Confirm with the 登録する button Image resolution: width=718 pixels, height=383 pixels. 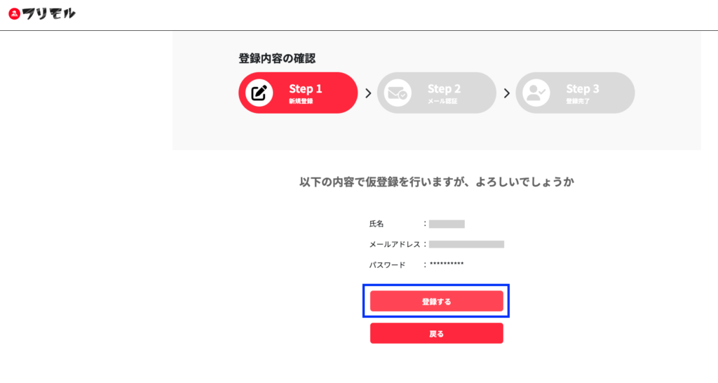pyautogui.click(x=437, y=302)
